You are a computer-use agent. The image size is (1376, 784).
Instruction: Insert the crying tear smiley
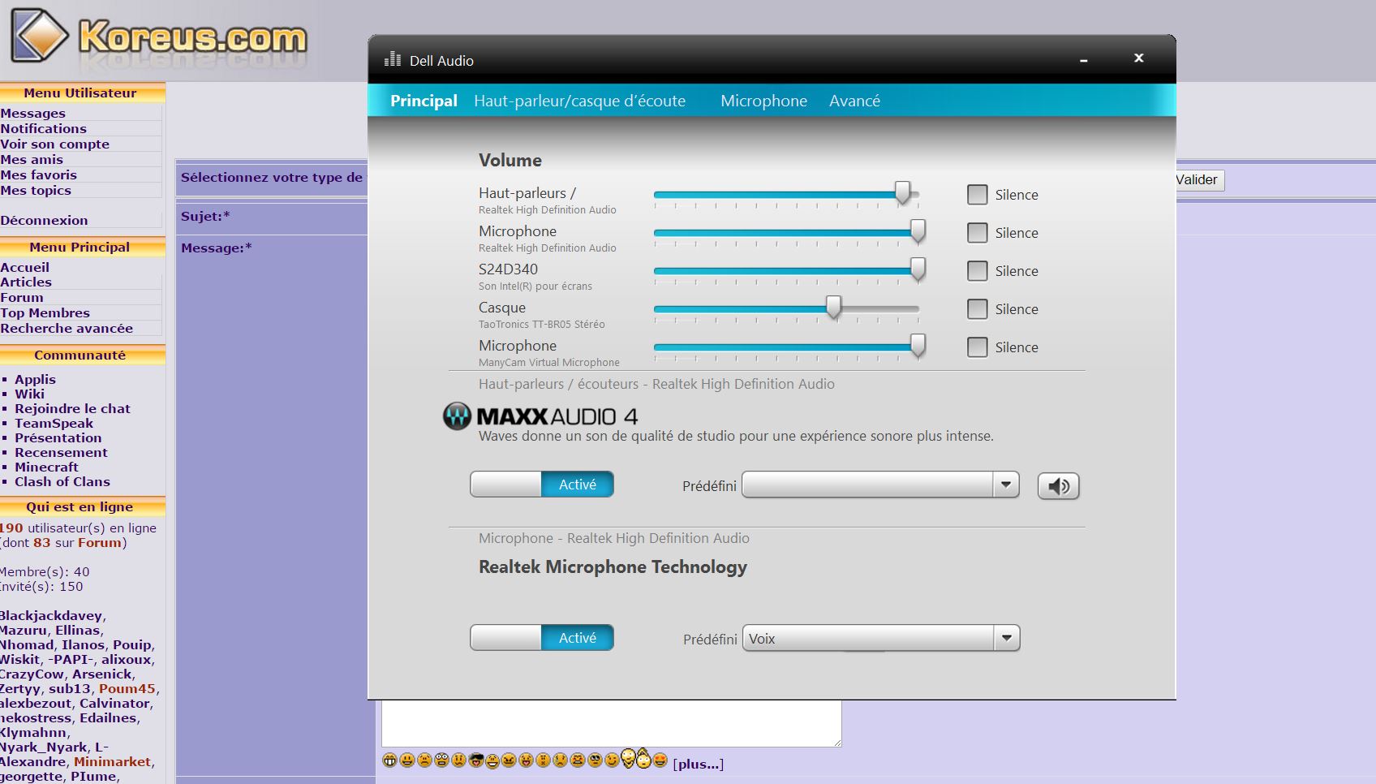click(560, 760)
